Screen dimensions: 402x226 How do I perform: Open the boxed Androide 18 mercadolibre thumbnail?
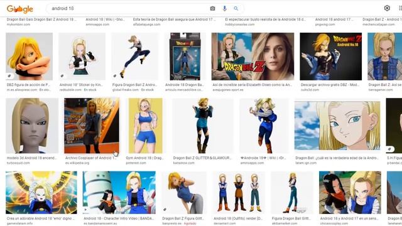185,56
